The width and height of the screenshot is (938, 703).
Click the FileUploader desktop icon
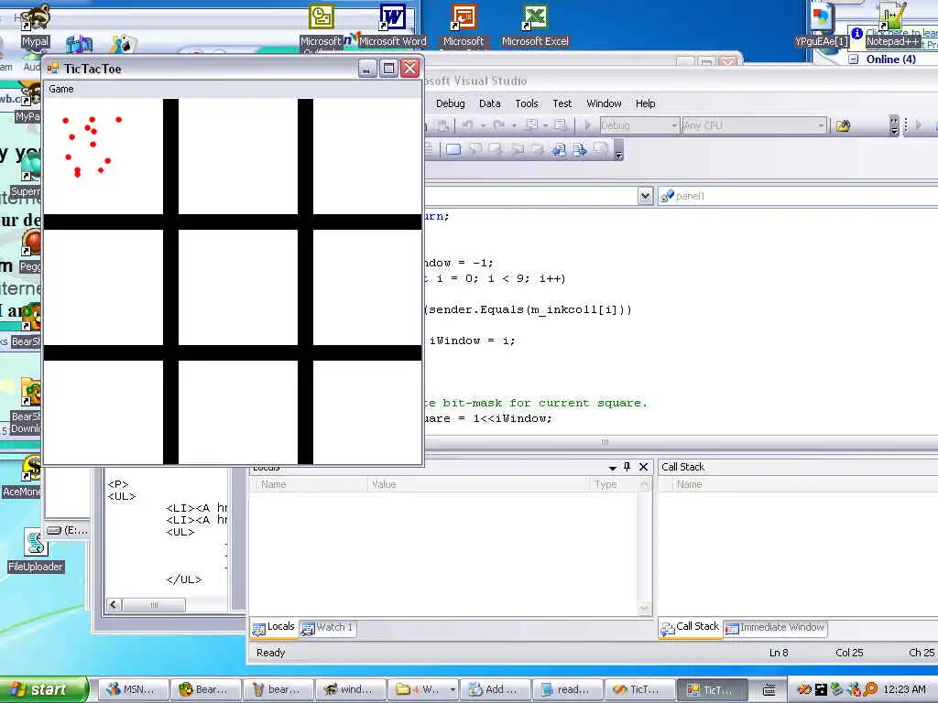tap(36, 550)
